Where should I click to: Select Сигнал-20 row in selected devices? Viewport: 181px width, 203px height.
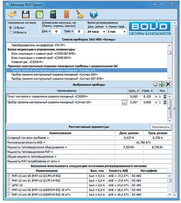[67, 102]
